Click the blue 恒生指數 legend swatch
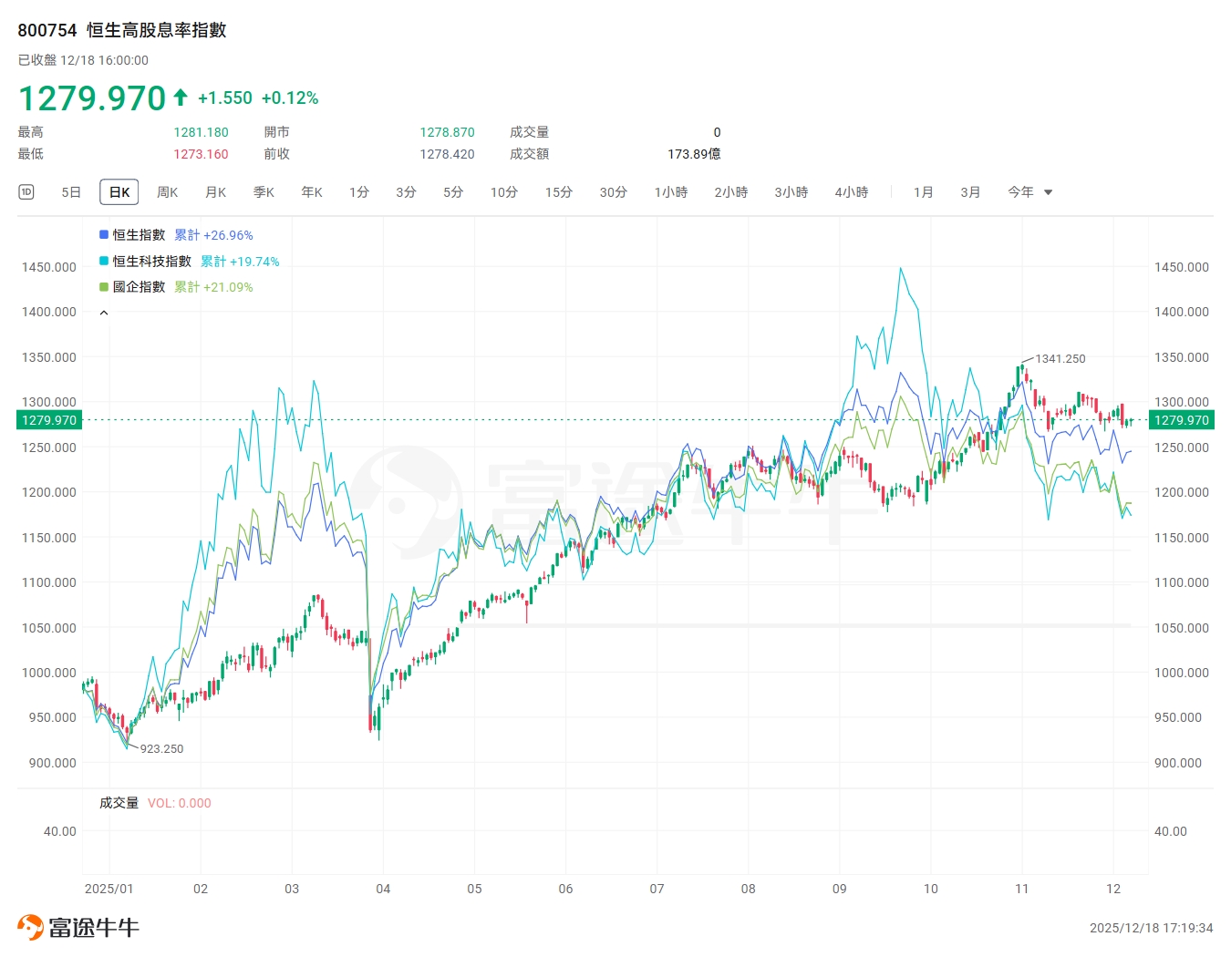Viewport: 1231px width, 957px height. pos(104,235)
